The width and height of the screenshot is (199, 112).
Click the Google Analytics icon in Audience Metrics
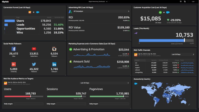6,83
